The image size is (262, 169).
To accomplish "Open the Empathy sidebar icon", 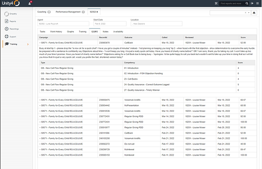I will 7,14.
